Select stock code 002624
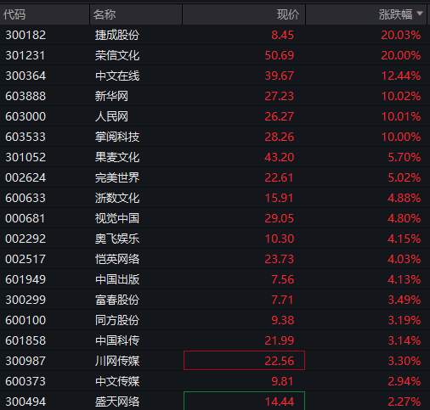This screenshot has width=430, height=410. 25,177
